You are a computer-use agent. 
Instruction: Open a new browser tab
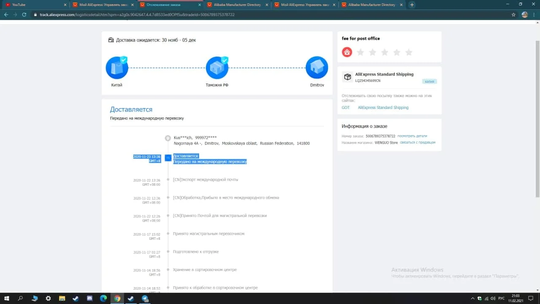pos(412,5)
